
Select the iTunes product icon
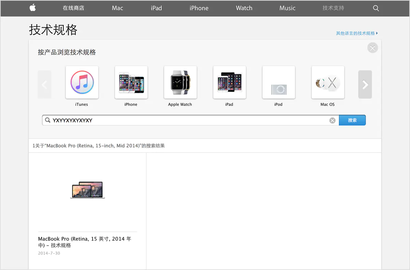click(82, 82)
